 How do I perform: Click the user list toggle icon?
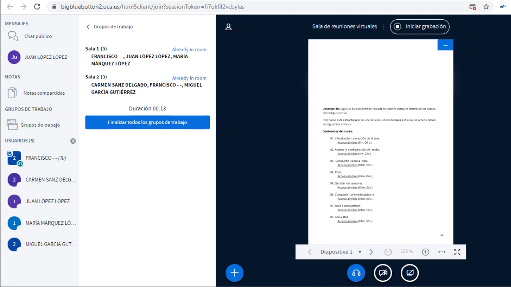tap(228, 27)
